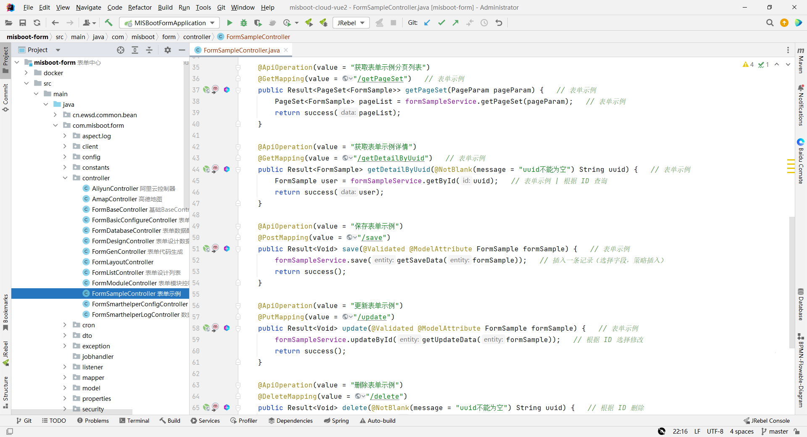Collapse the misboot-form root node
Screen dimensions: 807x437
(x=17, y=62)
